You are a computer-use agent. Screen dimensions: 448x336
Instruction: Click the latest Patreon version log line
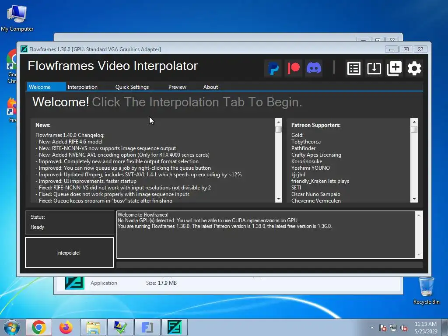pyautogui.click(x=224, y=226)
